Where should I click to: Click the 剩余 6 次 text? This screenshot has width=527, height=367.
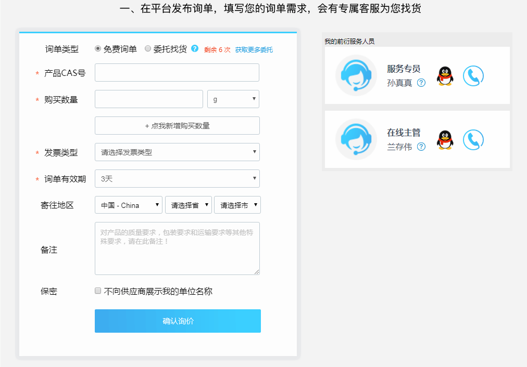click(x=217, y=50)
